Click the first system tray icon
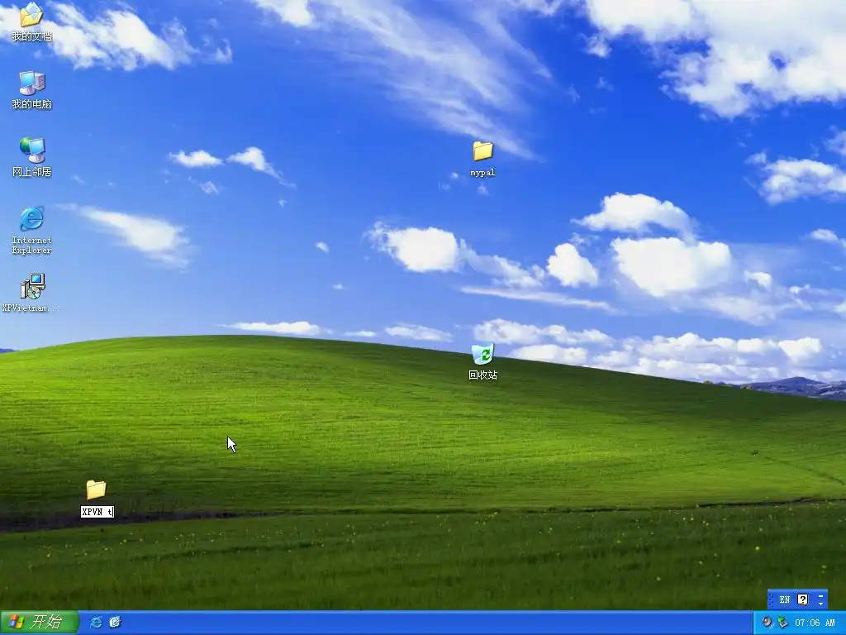 [767, 623]
